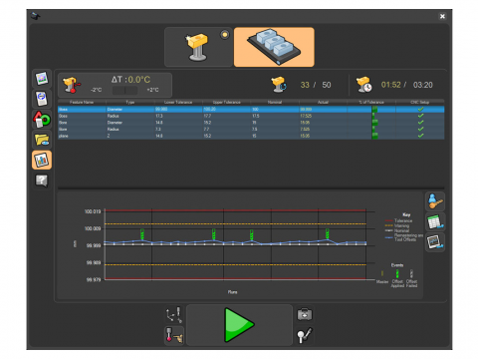
Task: Start the run with green play button
Action: (x=239, y=325)
